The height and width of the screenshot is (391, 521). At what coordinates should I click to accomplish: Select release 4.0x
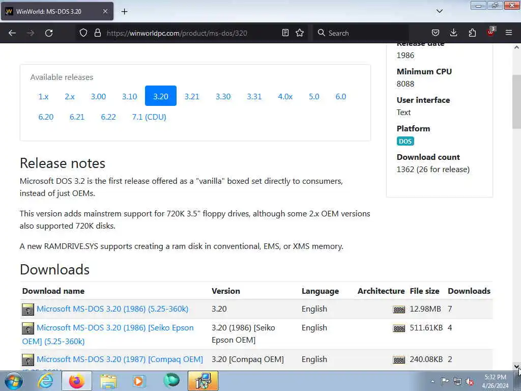pyautogui.click(x=285, y=96)
